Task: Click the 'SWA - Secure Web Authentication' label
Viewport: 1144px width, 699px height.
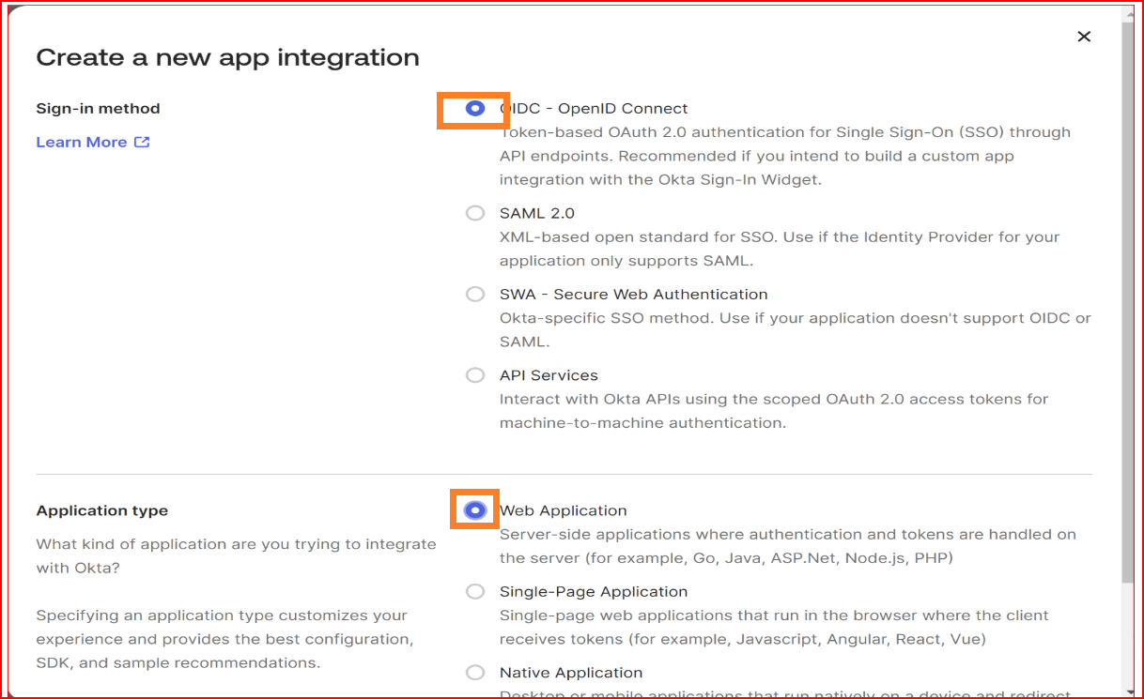Action: (634, 295)
